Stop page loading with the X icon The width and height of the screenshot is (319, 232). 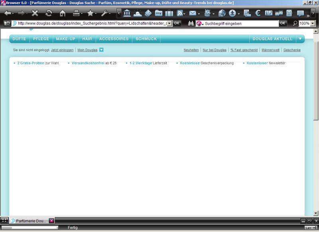(x=35, y=14)
